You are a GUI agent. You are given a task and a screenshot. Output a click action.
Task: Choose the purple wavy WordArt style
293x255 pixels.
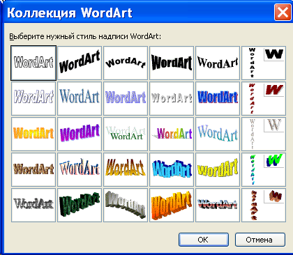pos(80,134)
